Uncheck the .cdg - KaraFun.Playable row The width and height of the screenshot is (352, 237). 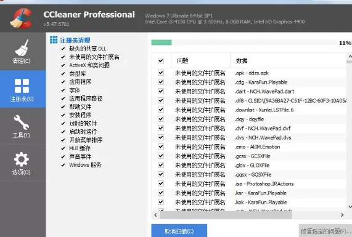coord(161,82)
